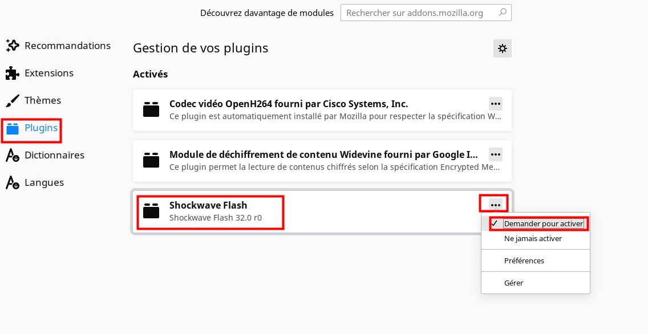648x334 pixels.
Task: Enable Demander pour activer for Shockwave Flash
Action: 544,223
